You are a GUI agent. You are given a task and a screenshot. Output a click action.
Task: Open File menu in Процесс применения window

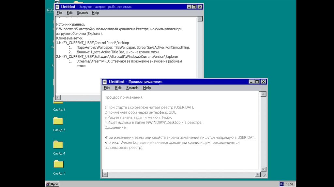(x=107, y=88)
